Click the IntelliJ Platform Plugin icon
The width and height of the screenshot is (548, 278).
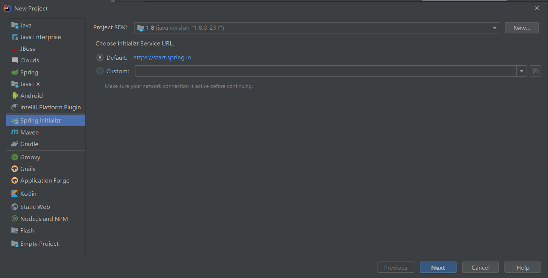coord(15,107)
